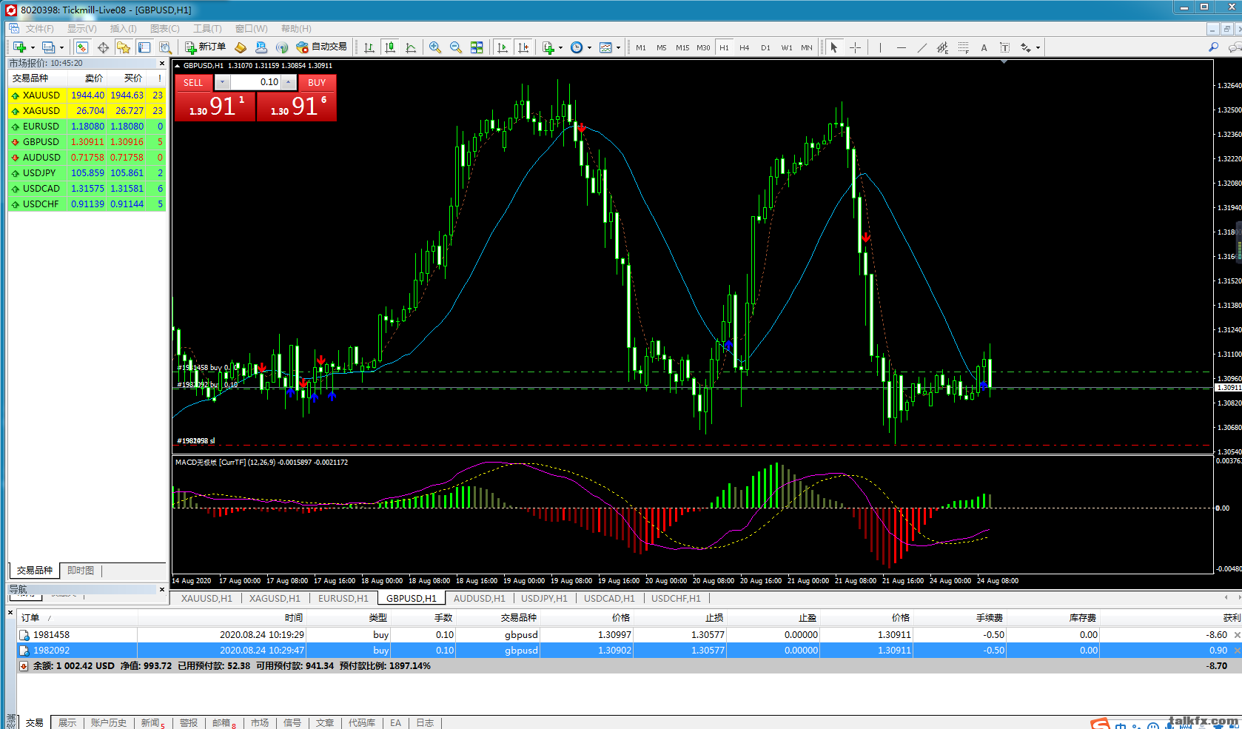
Task: Select the equidistant channel tool
Action: tap(942, 47)
